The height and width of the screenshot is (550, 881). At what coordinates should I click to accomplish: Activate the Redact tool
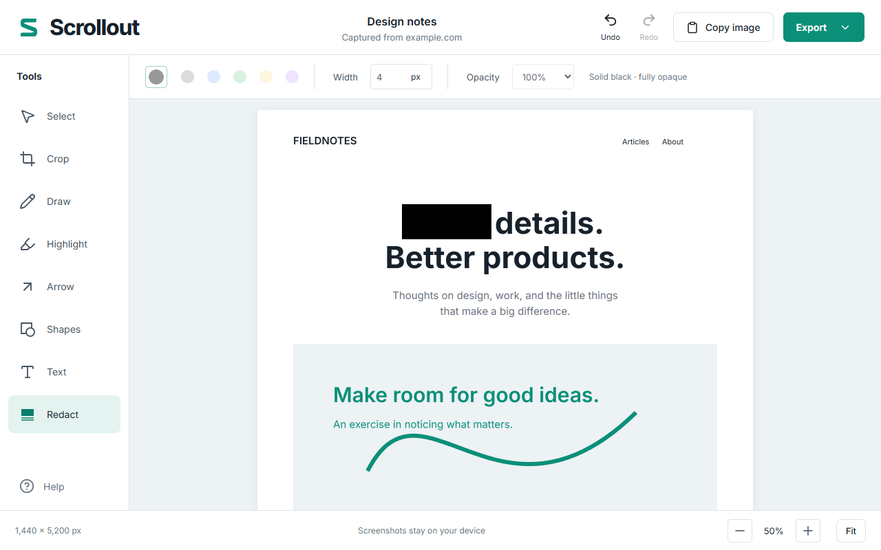[64, 415]
